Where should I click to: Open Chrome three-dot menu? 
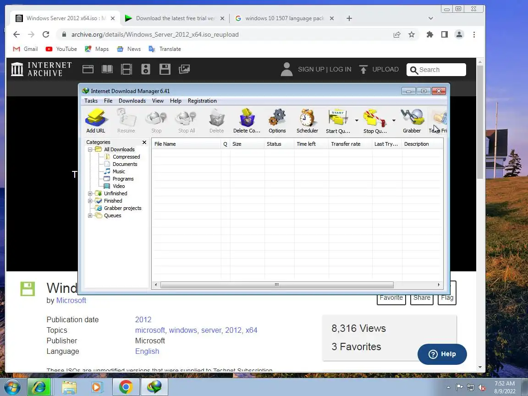474,34
